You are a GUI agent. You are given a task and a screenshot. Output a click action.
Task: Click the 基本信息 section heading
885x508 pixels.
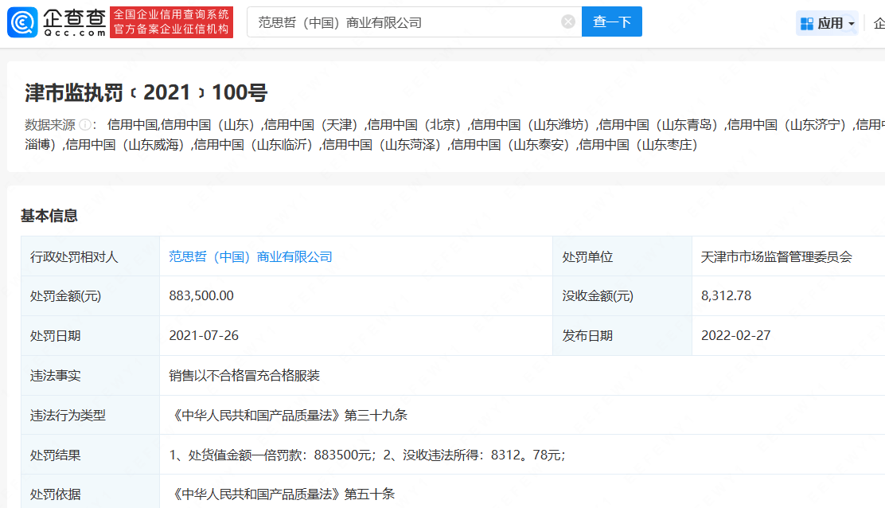click(x=49, y=216)
